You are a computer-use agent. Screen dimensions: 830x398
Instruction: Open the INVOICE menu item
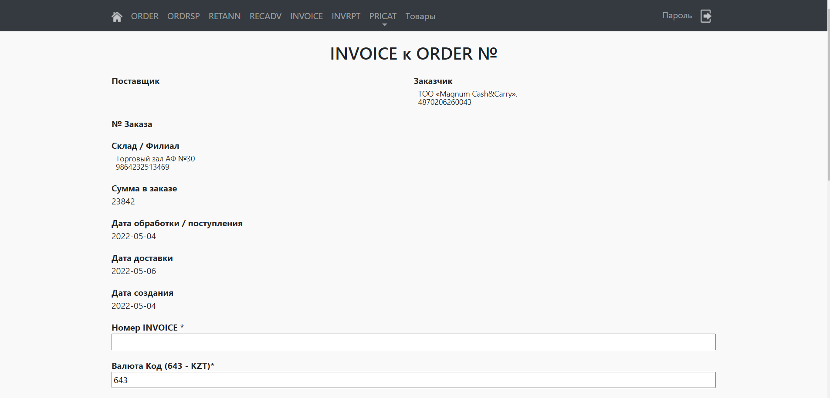(306, 16)
